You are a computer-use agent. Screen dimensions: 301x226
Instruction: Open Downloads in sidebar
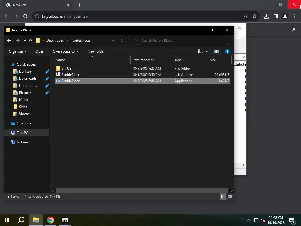[x=28, y=79]
